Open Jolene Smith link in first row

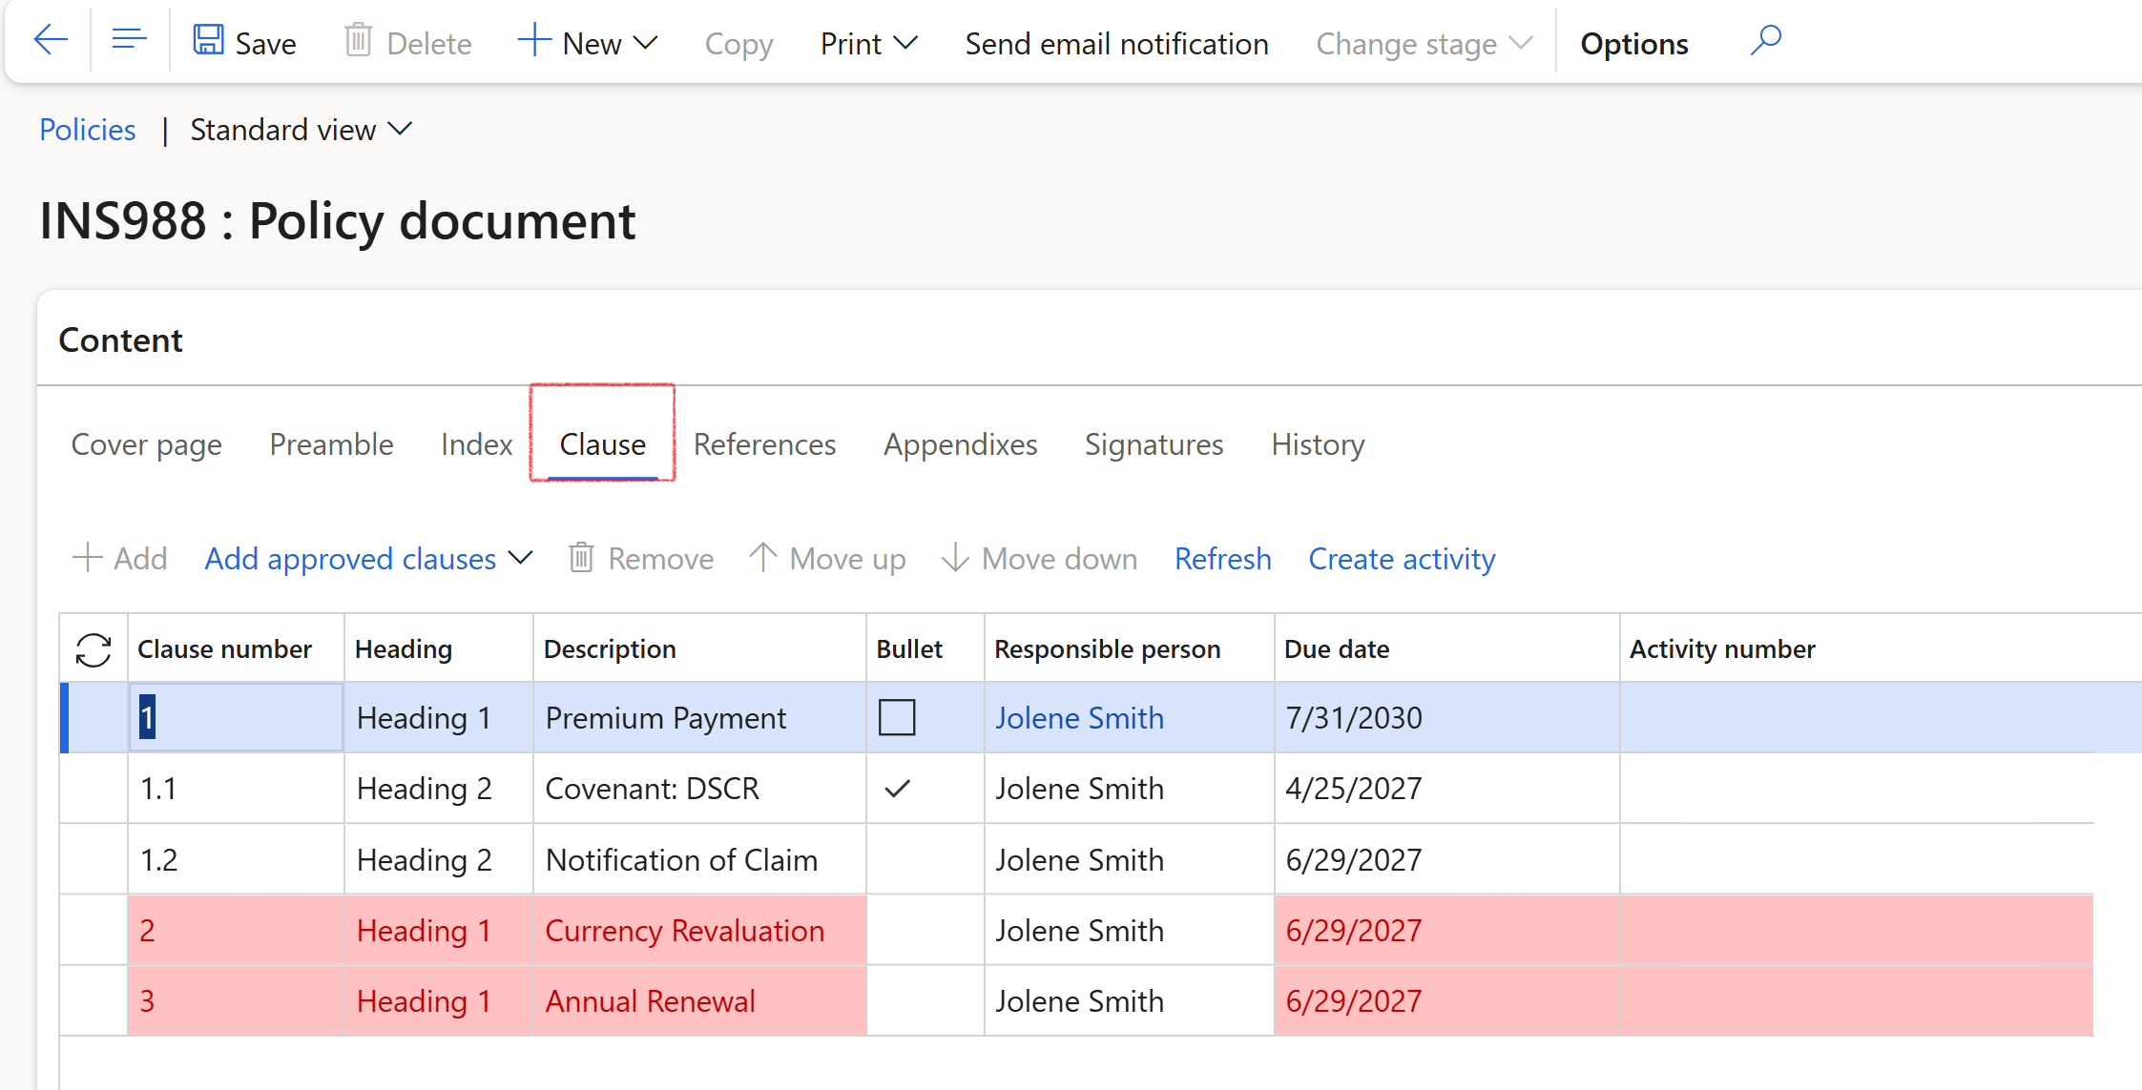pos(1079,717)
